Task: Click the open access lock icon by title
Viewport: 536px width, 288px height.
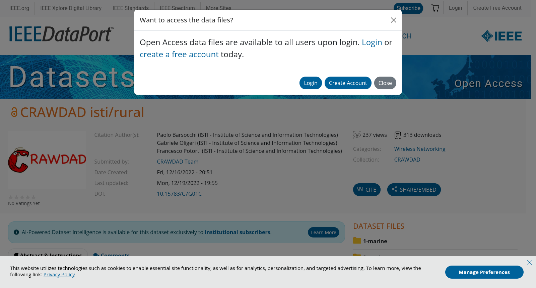Action: [14, 112]
